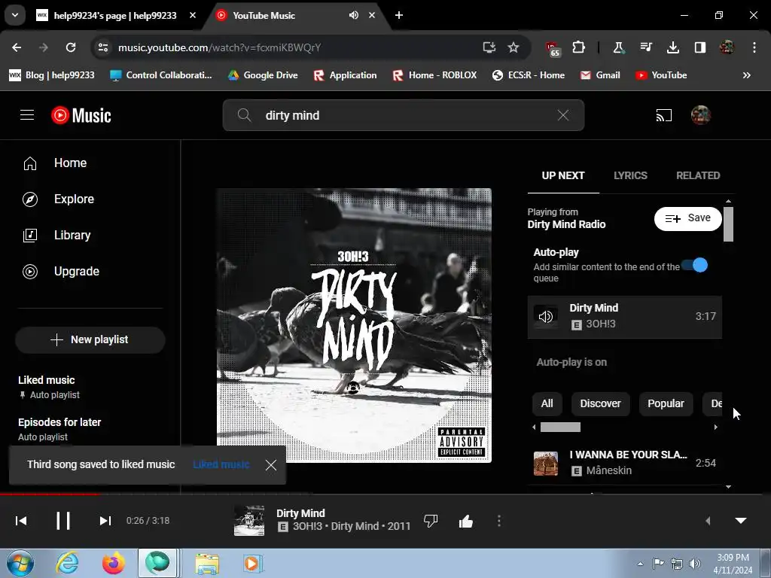This screenshot has height=578, width=771.
Task: Pause the current song
Action: [x=63, y=521]
